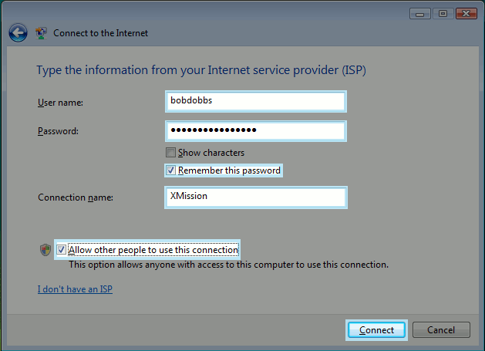Click the UAC shield icon

[45, 250]
